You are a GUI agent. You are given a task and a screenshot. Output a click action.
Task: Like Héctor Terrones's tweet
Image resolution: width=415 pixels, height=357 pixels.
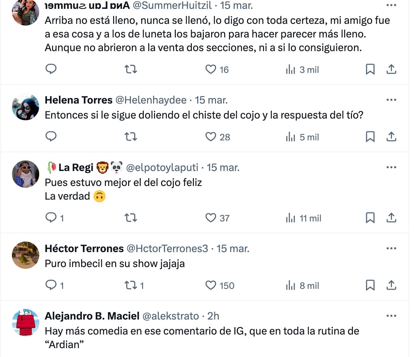coord(211,285)
